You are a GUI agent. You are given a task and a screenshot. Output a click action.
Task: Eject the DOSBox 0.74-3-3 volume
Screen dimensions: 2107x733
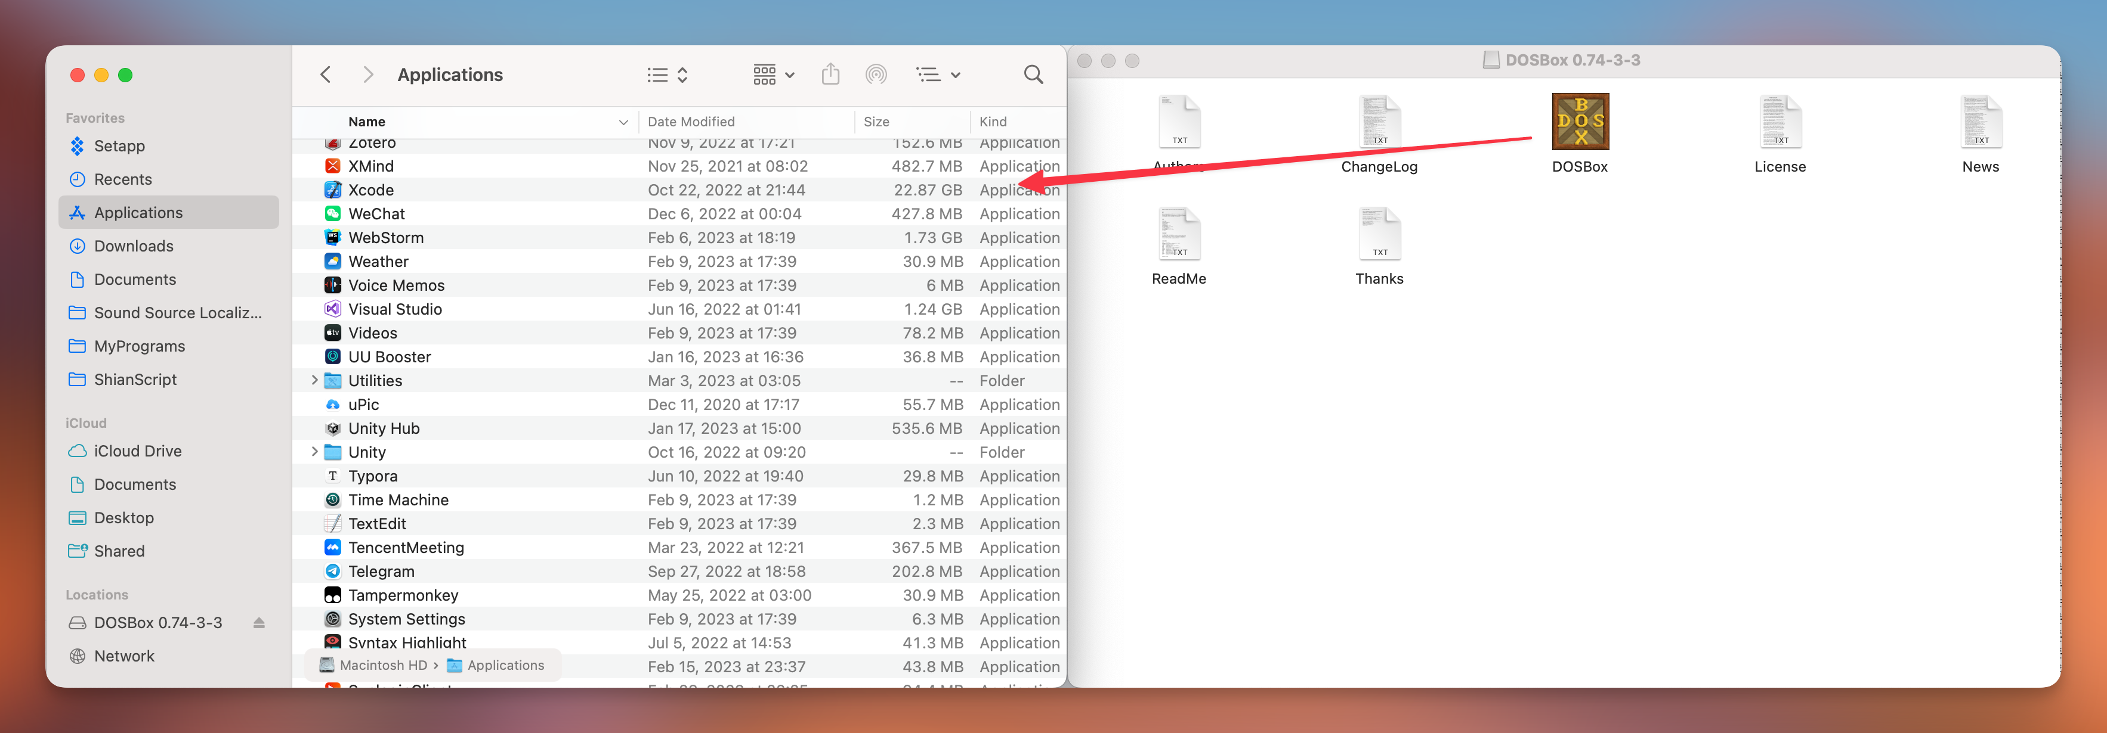[259, 623]
